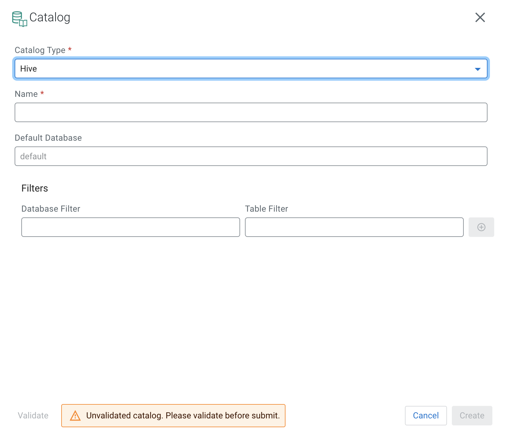Cancel the catalog creation
The width and height of the screenshot is (507, 433).
tap(426, 416)
